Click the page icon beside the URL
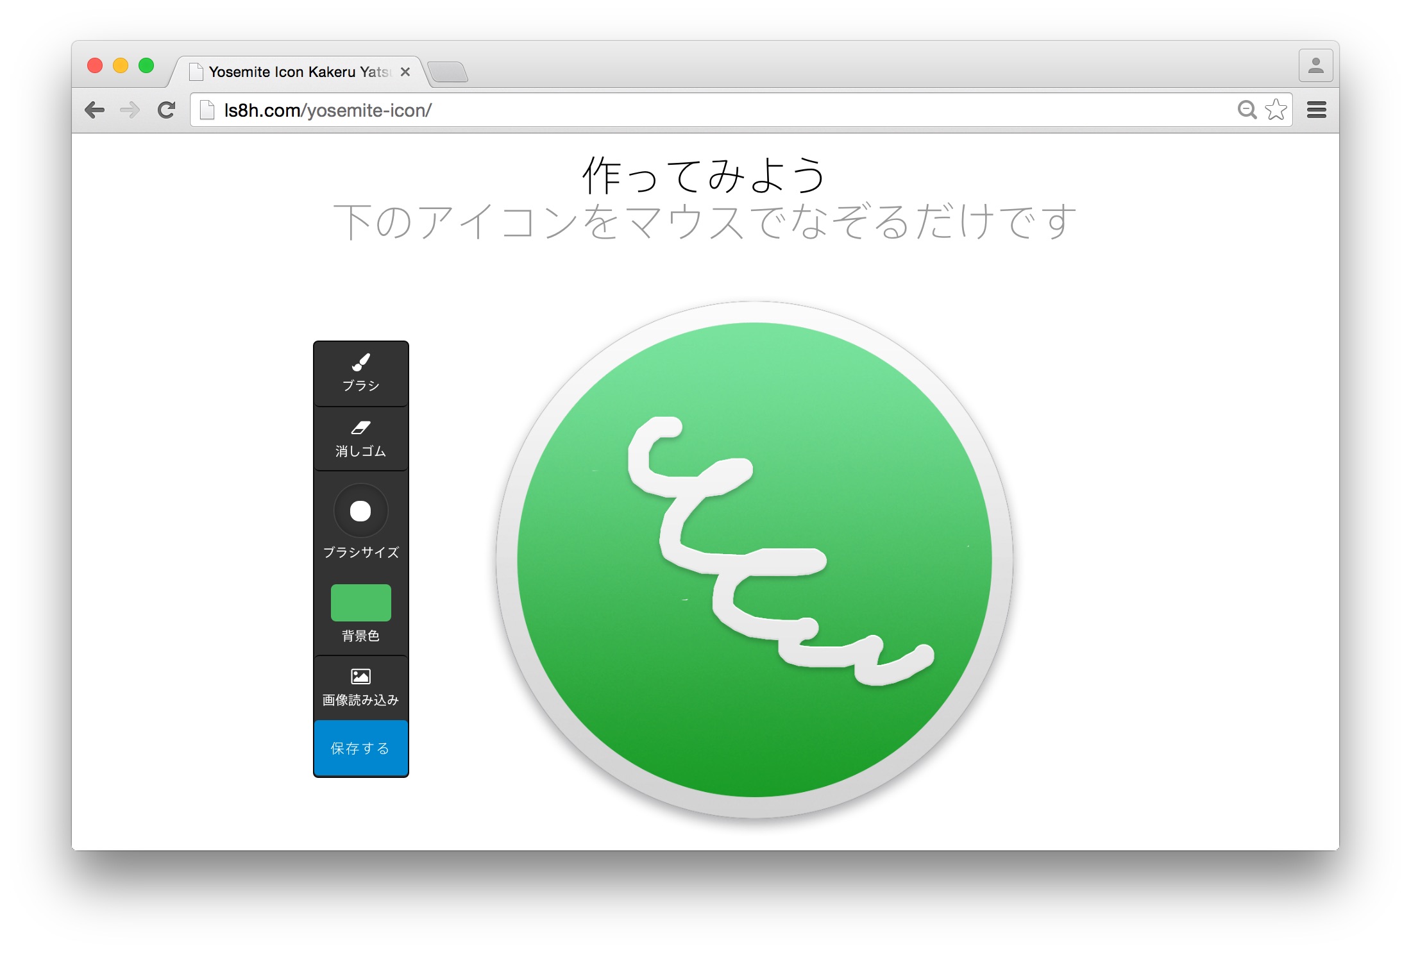 click(x=207, y=110)
